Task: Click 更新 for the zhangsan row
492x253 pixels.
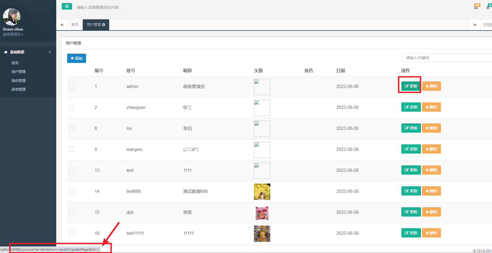Action: coord(411,107)
